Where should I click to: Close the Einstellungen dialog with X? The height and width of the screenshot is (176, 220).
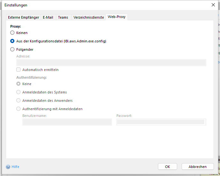pyautogui.click(x=213, y=5)
